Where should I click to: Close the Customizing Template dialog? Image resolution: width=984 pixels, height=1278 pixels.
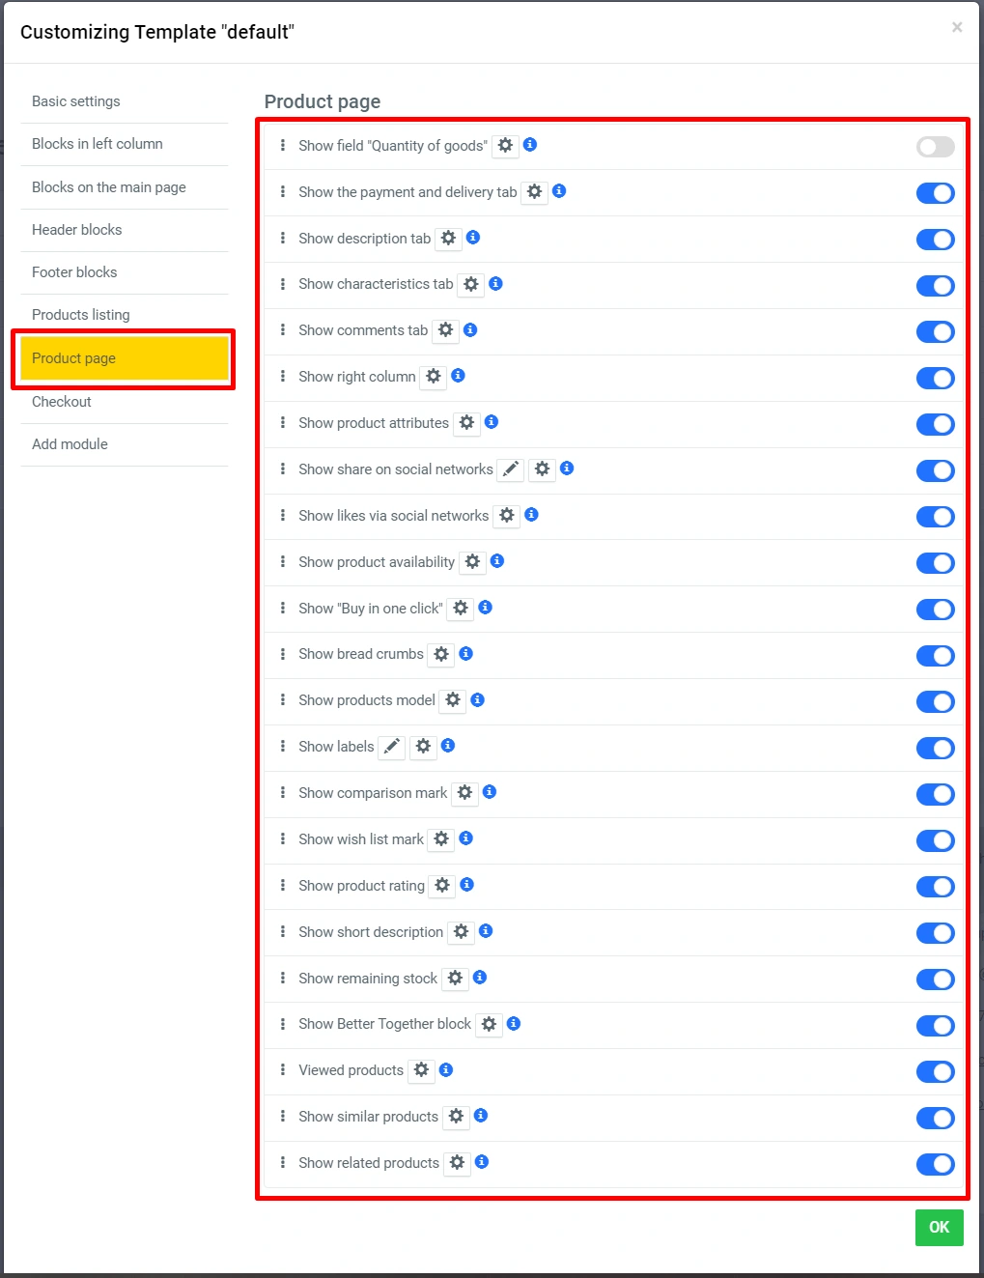point(957,27)
